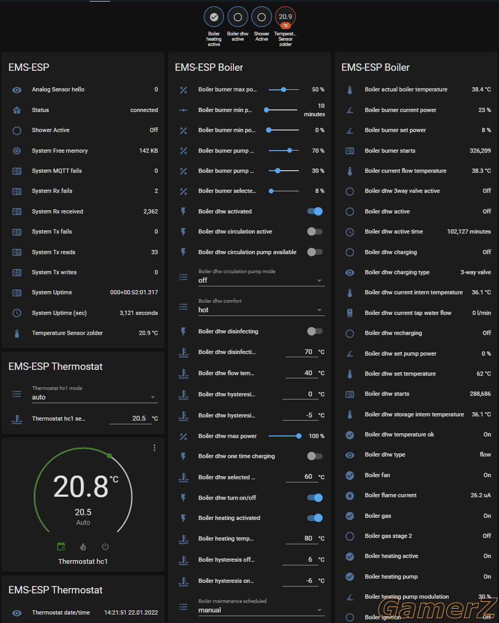
Task: Click the check-circle icon for Boiler fan
Action: pos(350,475)
